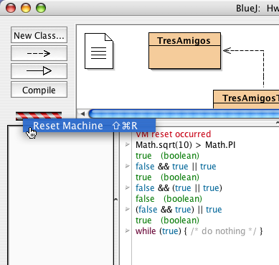Viewport: 279px width, 265px height.
Task: Click the 'false && true || true' expression
Action: (176, 167)
